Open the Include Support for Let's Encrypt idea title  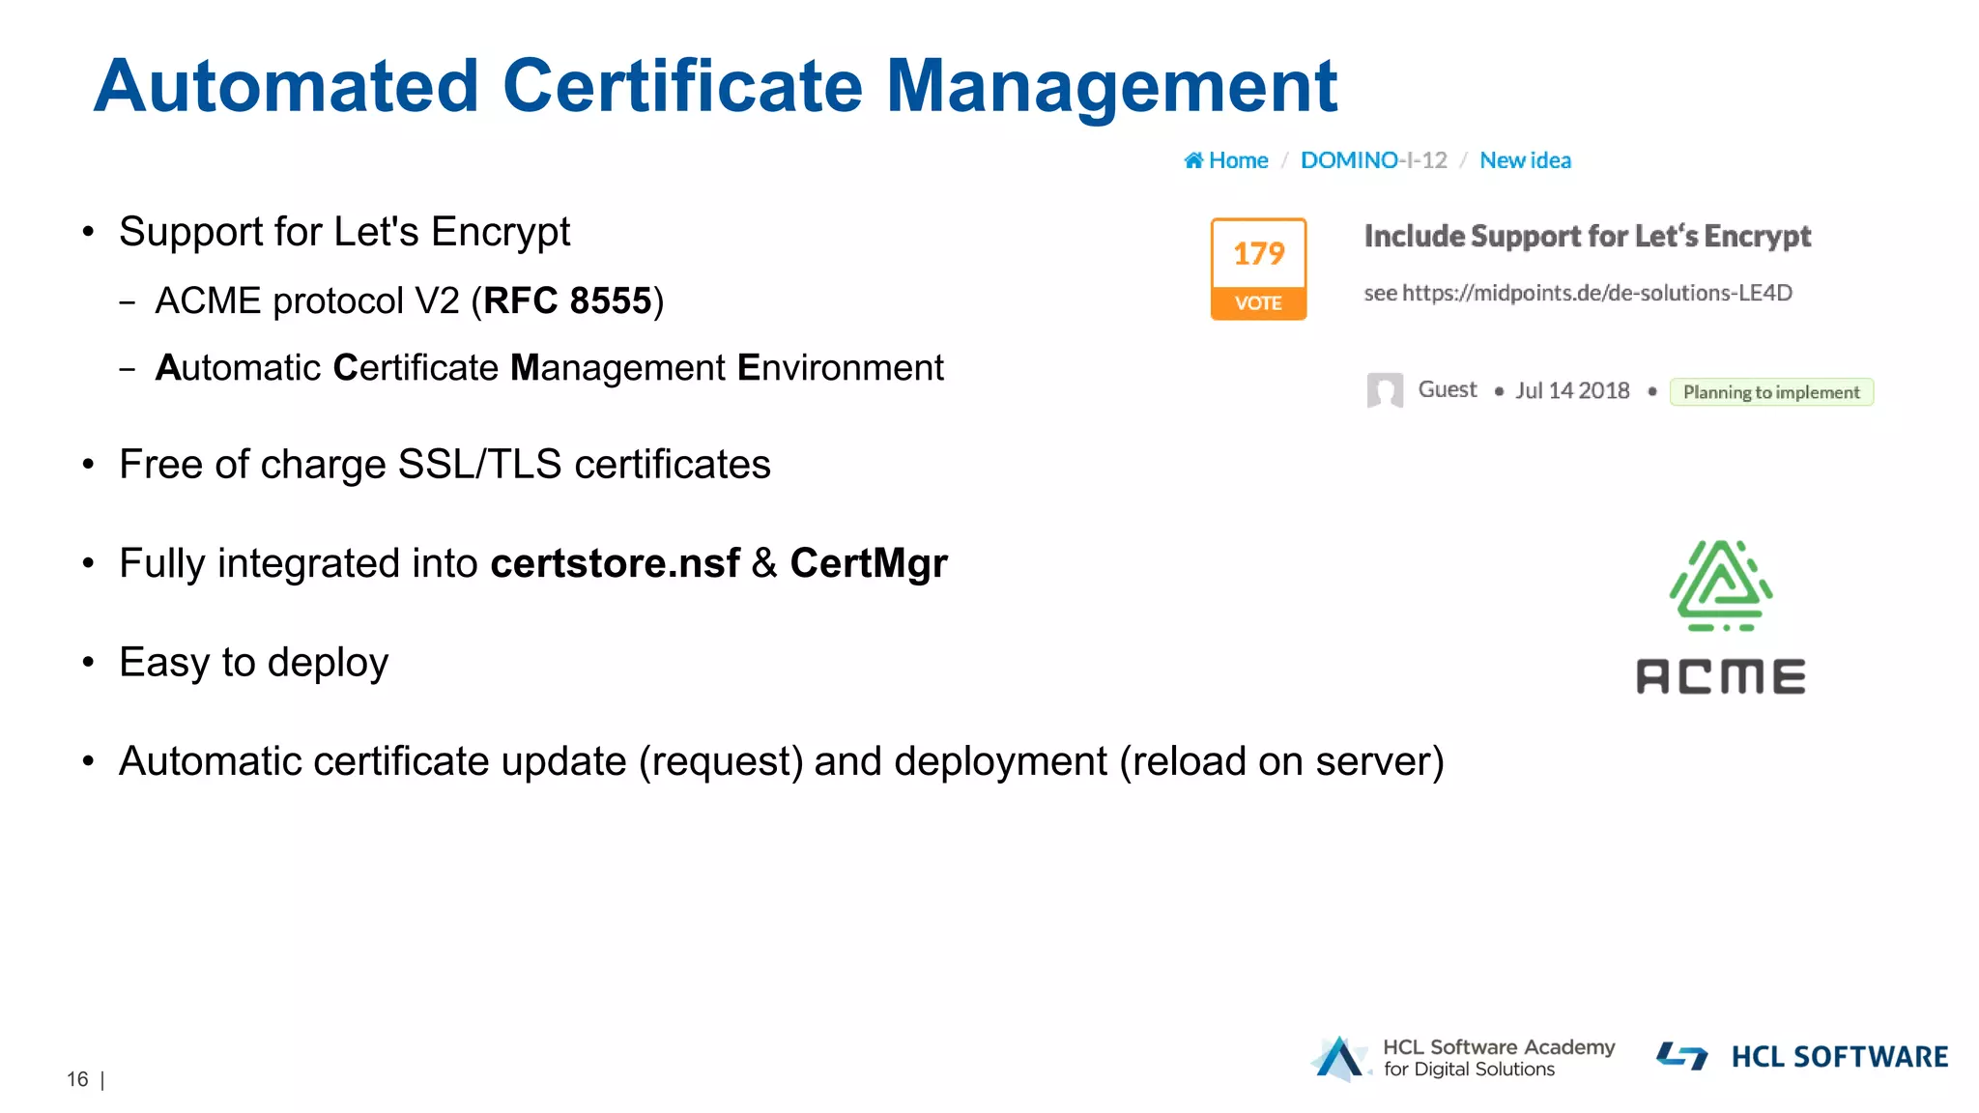[x=1587, y=237]
